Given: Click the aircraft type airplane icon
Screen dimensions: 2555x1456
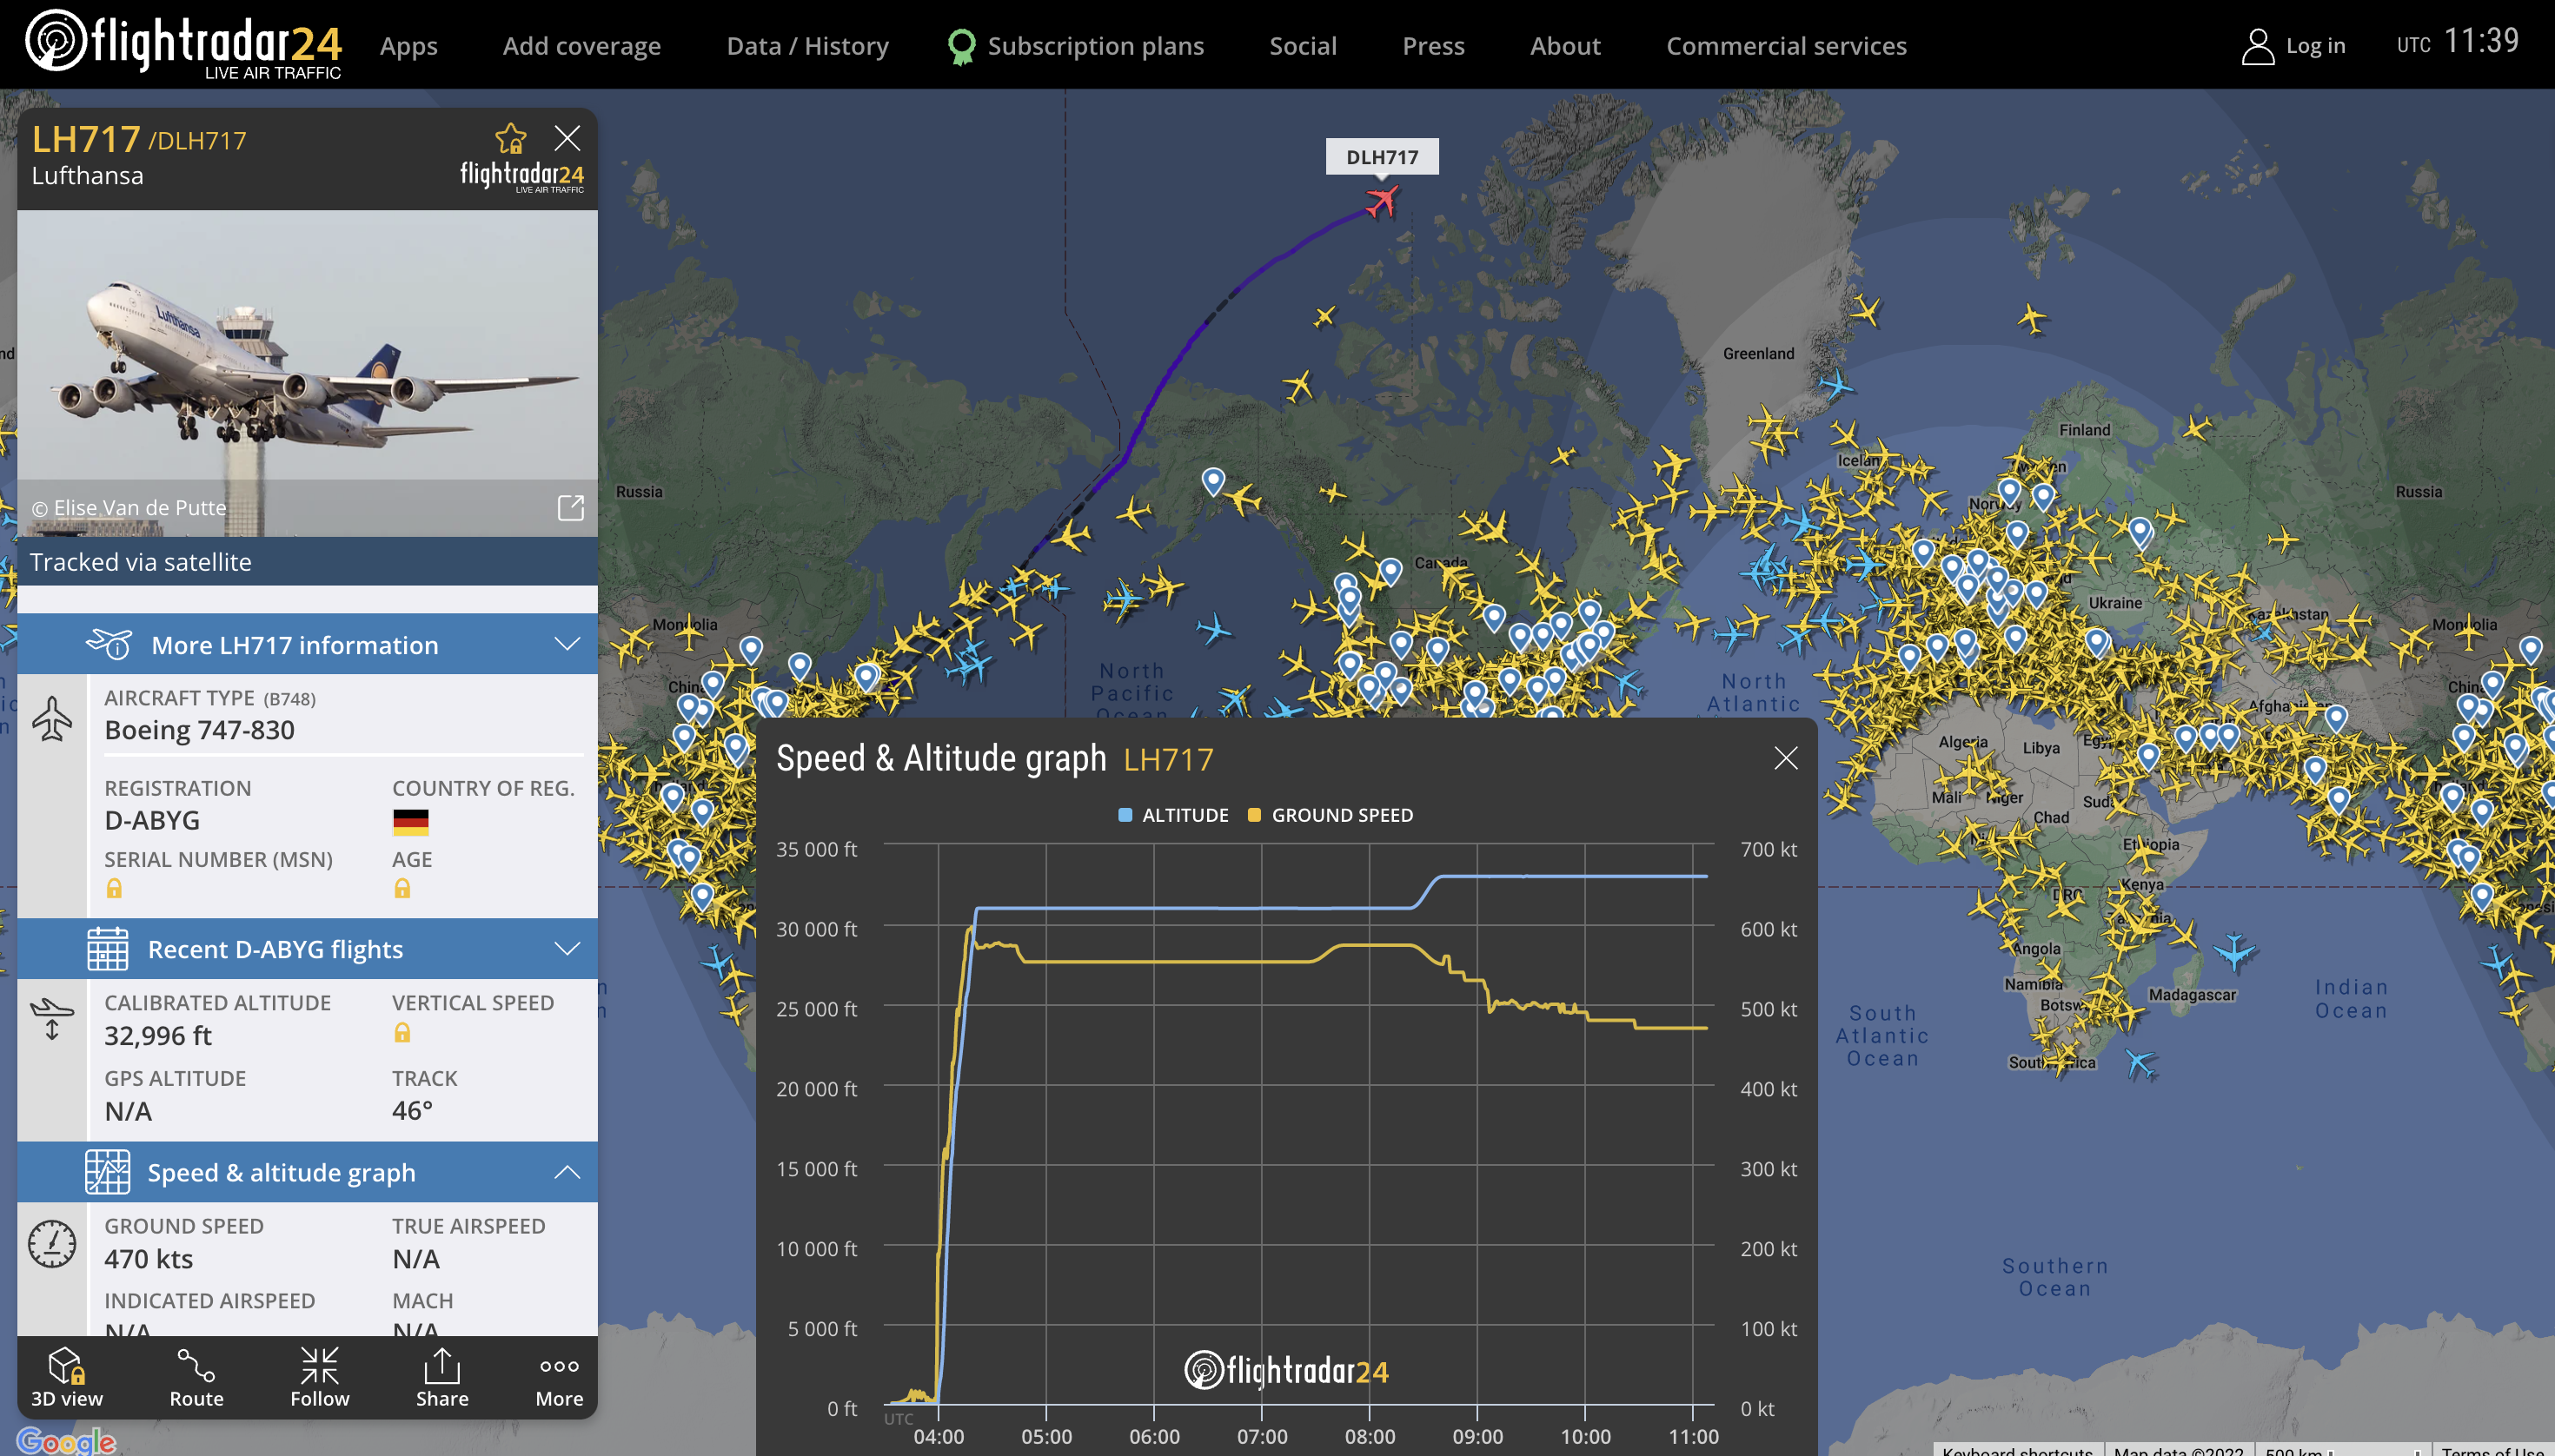Looking at the screenshot, I should (52, 718).
